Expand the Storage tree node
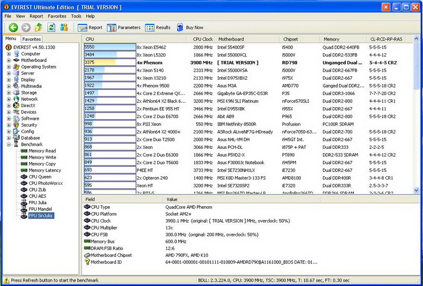 coord(8,93)
